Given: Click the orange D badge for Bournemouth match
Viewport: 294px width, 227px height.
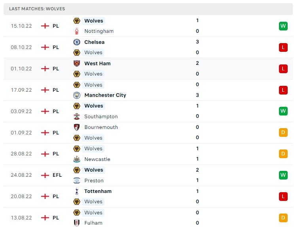Looking at the screenshot, I should point(283,132).
